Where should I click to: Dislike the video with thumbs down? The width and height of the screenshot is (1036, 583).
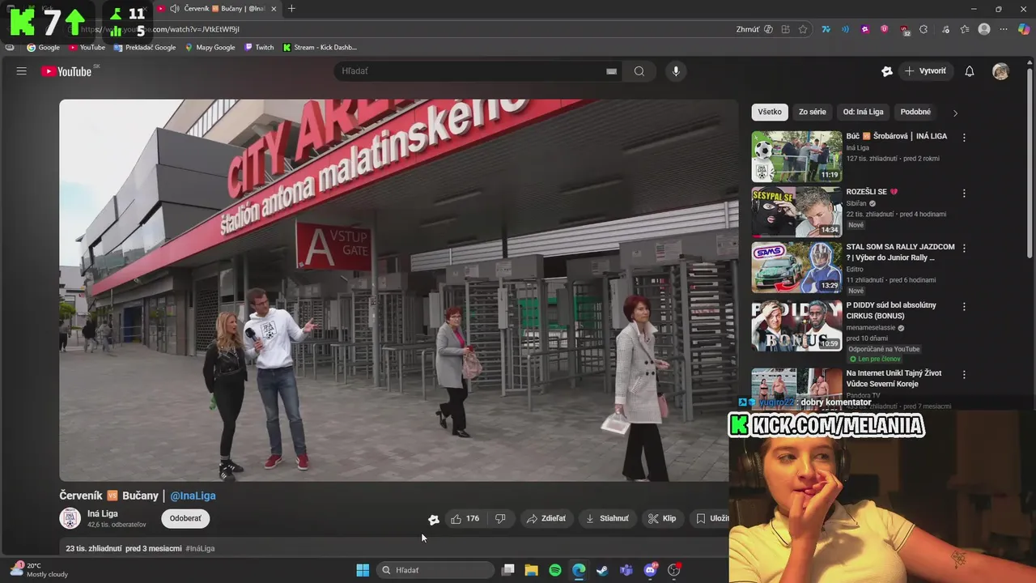click(x=500, y=518)
